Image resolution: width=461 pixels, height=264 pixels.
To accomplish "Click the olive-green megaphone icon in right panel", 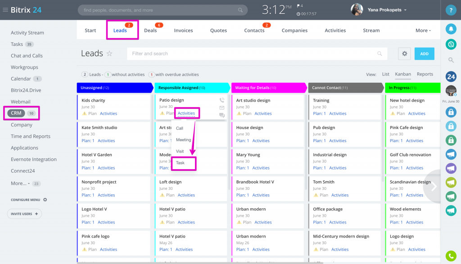I will 451,182.
